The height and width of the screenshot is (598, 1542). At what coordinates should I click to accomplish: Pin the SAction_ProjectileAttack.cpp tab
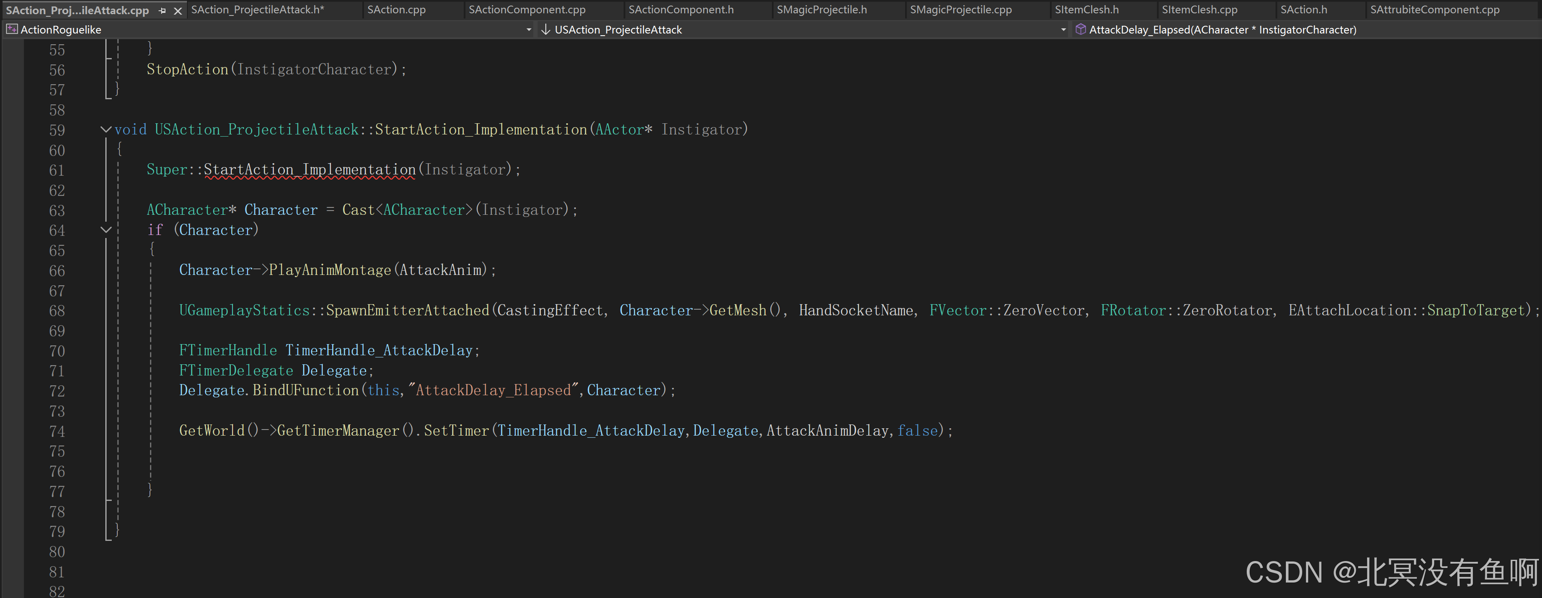(162, 11)
